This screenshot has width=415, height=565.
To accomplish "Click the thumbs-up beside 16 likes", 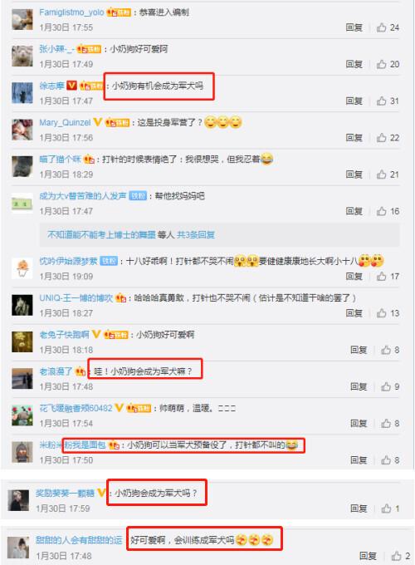I will (381, 211).
